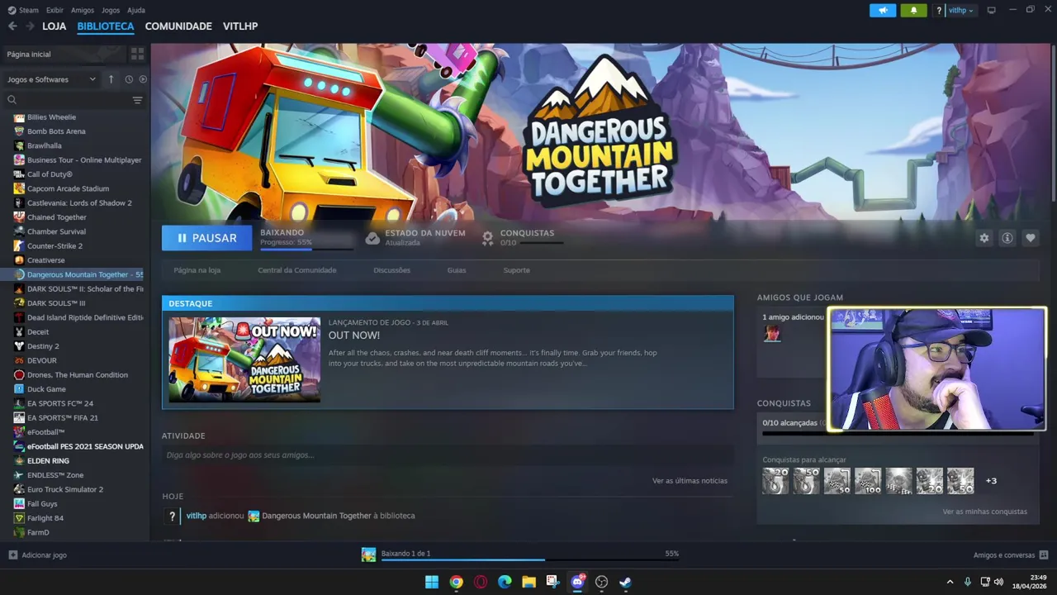1057x595 pixels.
Task: Open Página na loja link
Action: click(x=197, y=270)
